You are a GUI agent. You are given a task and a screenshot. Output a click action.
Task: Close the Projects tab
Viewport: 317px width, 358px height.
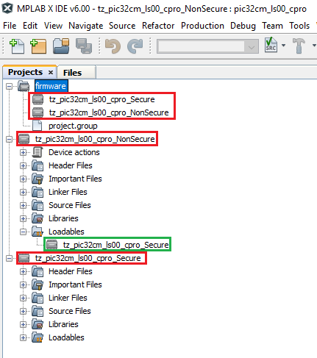[x=51, y=73]
